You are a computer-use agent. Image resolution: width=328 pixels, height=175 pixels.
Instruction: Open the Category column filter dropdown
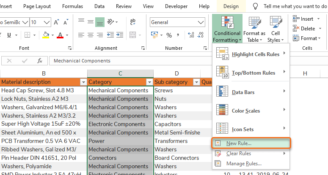pos(149,82)
